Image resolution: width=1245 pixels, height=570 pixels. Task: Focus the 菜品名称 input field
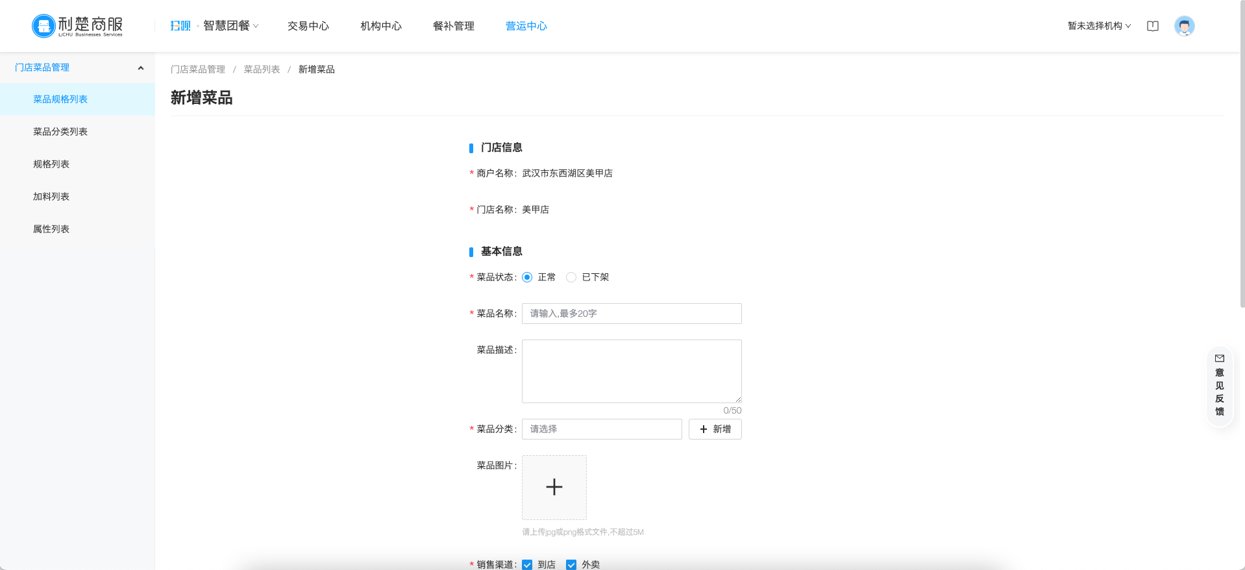coord(632,314)
